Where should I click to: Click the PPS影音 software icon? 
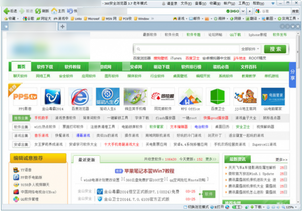point(25,97)
